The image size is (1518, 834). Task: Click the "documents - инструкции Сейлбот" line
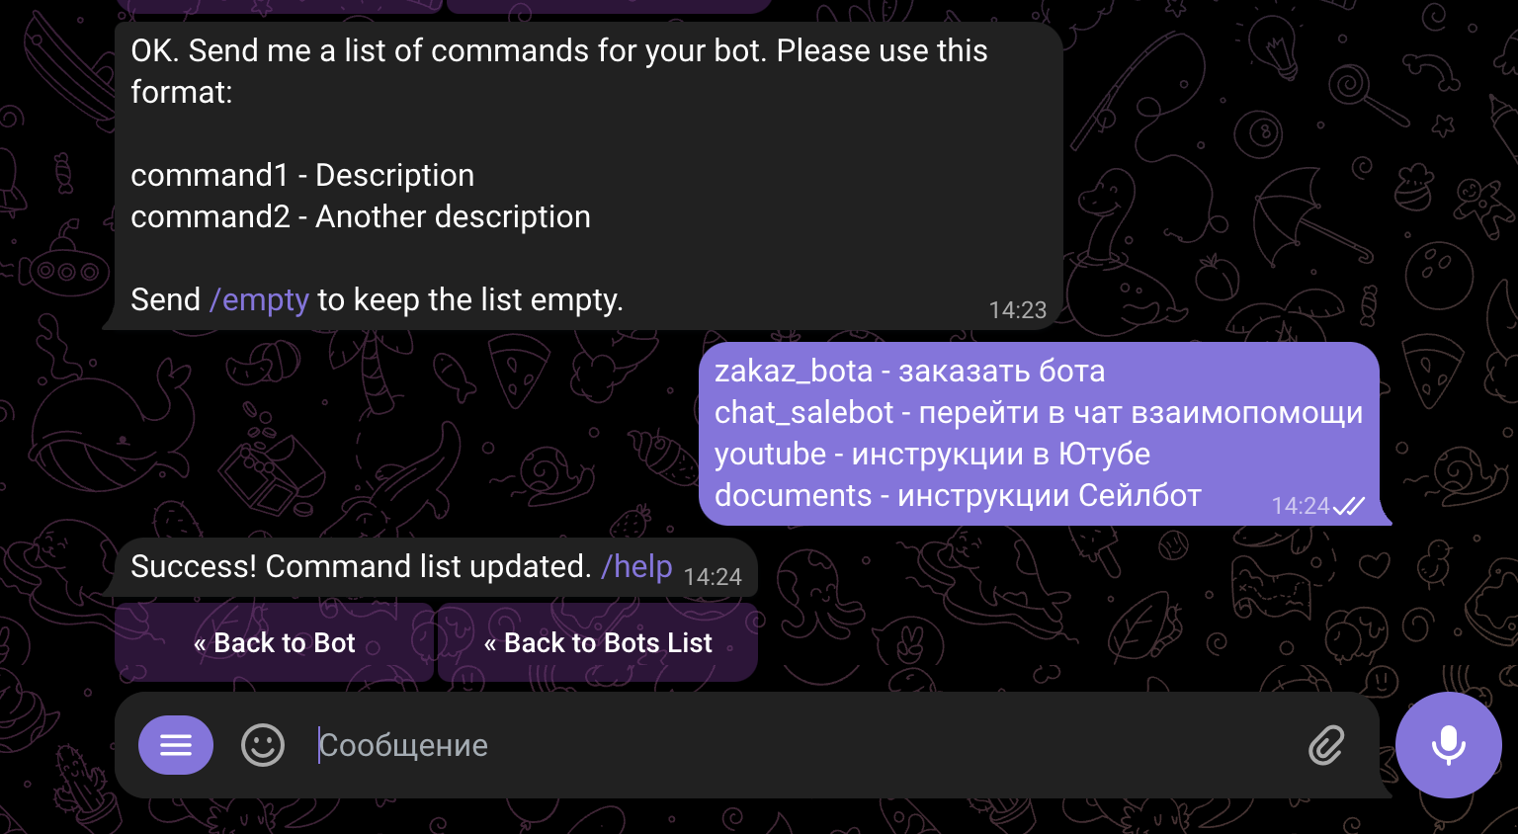click(x=958, y=496)
